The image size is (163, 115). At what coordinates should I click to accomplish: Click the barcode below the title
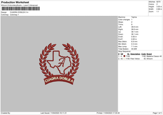20,9
